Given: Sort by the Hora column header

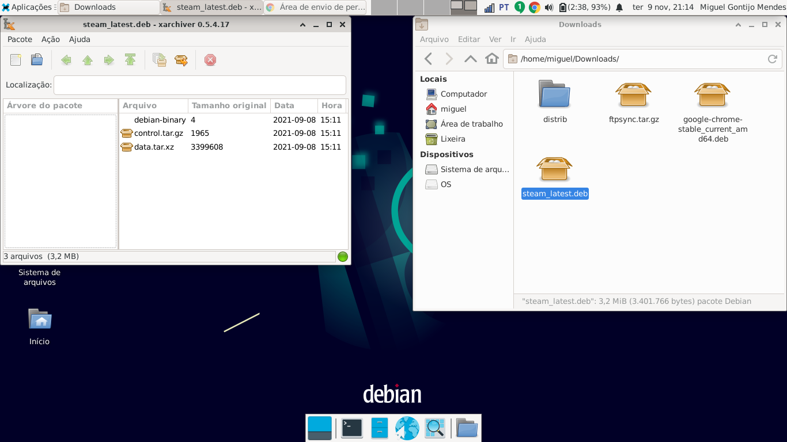Looking at the screenshot, I should [x=332, y=105].
